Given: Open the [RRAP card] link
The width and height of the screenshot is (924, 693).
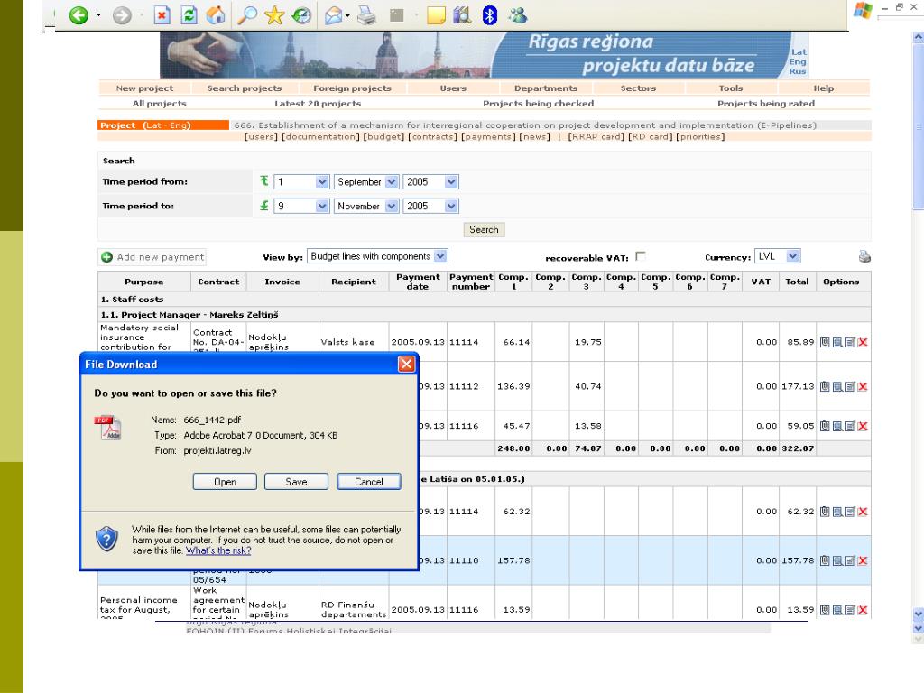Looking at the screenshot, I should coord(596,137).
